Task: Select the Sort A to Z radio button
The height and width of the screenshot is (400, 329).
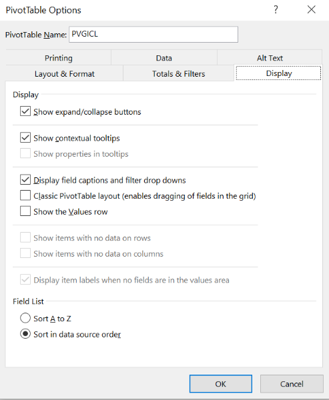Action: click(25, 319)
